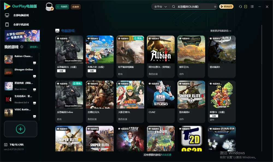Open the CS:NZ game card

coord(161,102)
